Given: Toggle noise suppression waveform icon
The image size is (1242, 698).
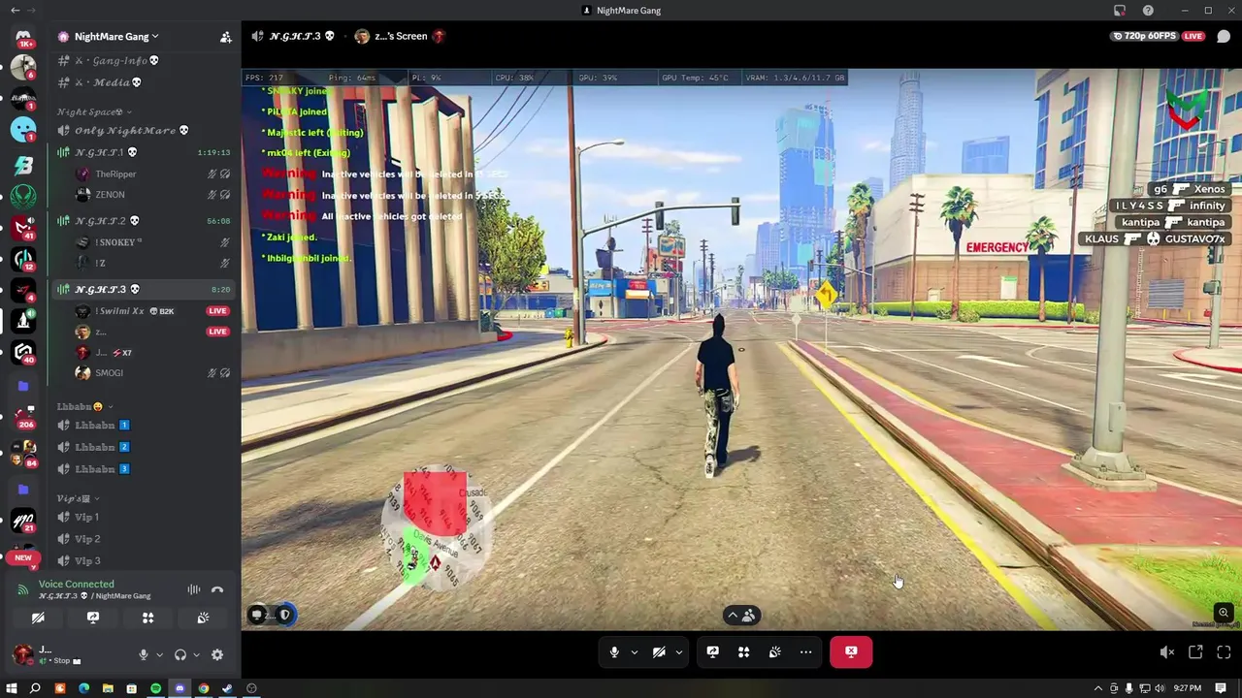Looking at the screenshot, I should pyautogui.click(x=194, y=589).
